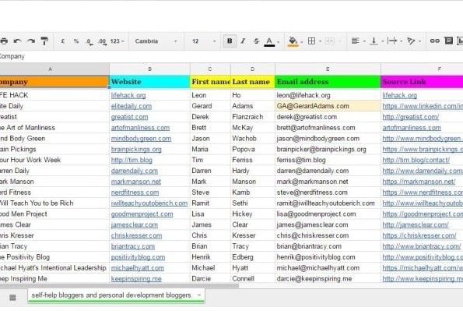Click the formula bar showing Company

click(232, 56)
